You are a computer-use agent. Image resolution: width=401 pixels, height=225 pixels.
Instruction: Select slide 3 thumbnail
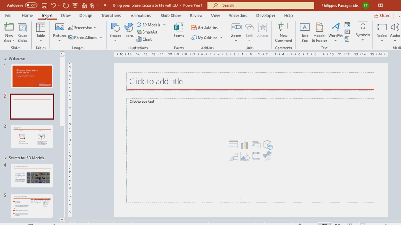(32, 136)
